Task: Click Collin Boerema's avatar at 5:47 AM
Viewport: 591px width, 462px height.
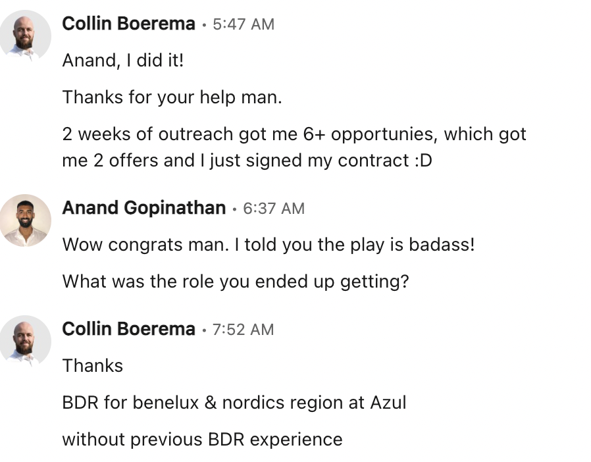Action: [x=26, y=37]
